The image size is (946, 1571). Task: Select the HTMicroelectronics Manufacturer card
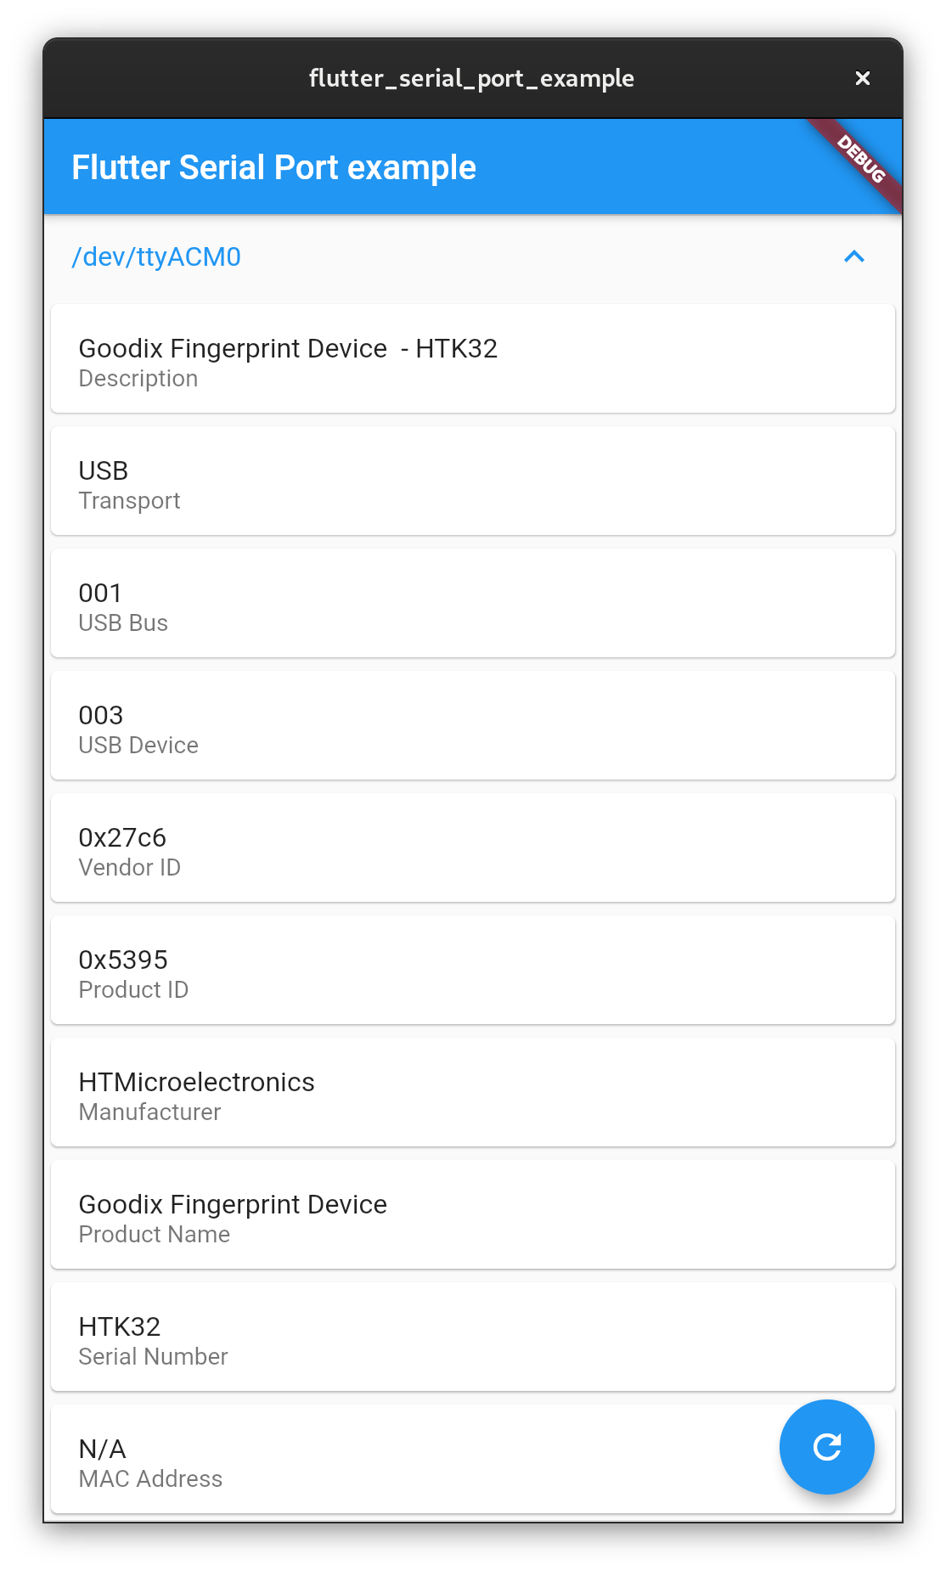coord(472,1092)
